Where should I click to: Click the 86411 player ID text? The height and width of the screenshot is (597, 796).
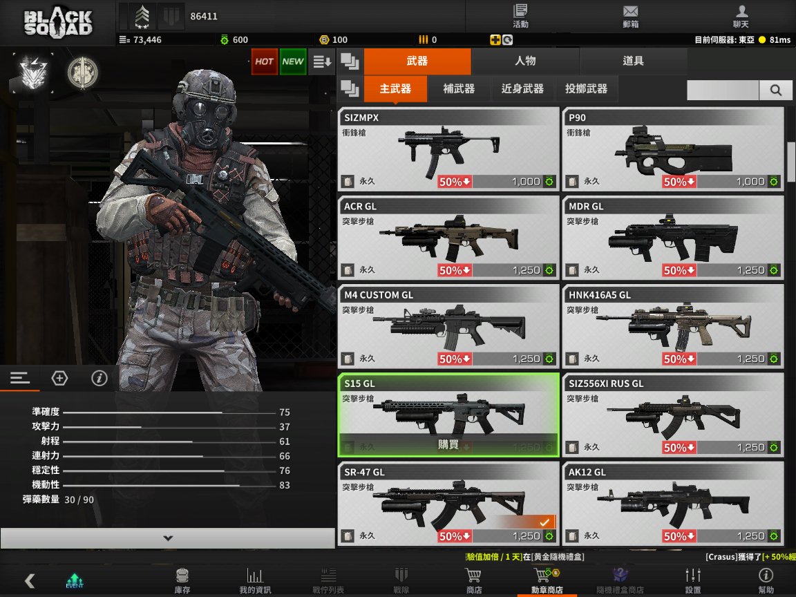204,17
